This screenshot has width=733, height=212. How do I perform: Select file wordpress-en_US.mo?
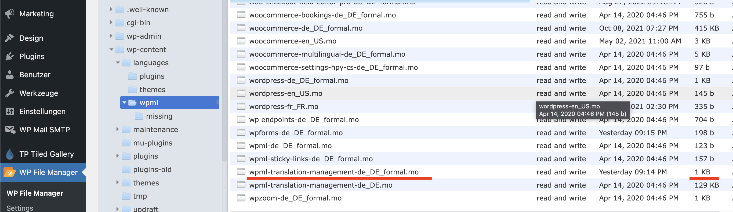(x=285, y=93)
